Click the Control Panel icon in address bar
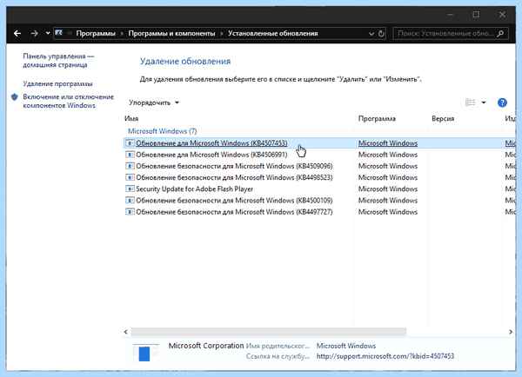The image size is (522, 377). (x=59, y=33)
